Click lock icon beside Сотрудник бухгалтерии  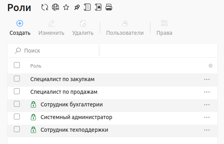tap(33, 104)
